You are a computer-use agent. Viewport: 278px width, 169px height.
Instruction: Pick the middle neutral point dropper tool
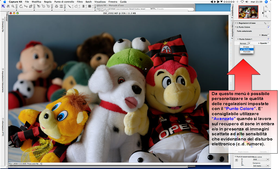[43, 6]
